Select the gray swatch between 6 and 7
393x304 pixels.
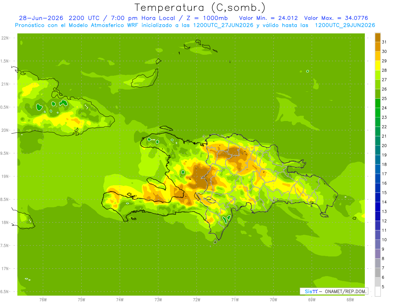click(x=378, y=273)
